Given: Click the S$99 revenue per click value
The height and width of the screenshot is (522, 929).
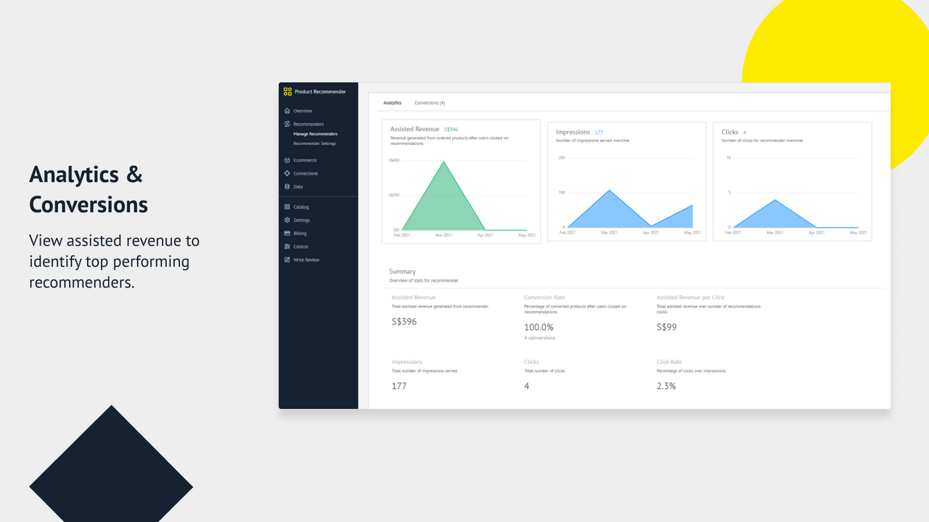Looking at the screenshot, I should [667, 327].
